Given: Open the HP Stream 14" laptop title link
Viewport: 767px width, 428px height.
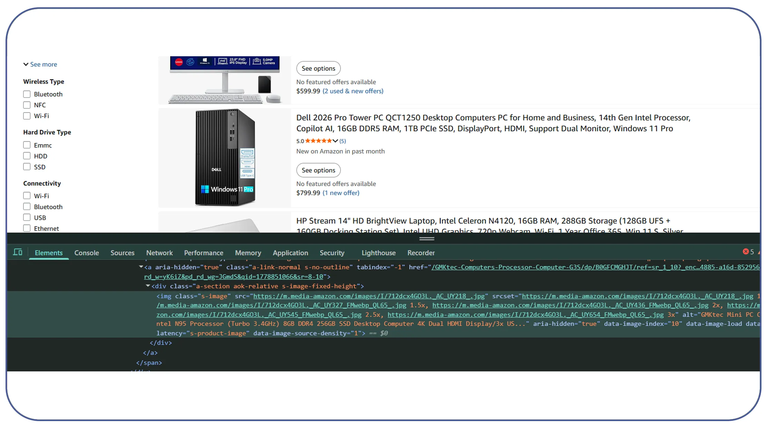Looking at the screenshot, I should [x=490, y=225].
